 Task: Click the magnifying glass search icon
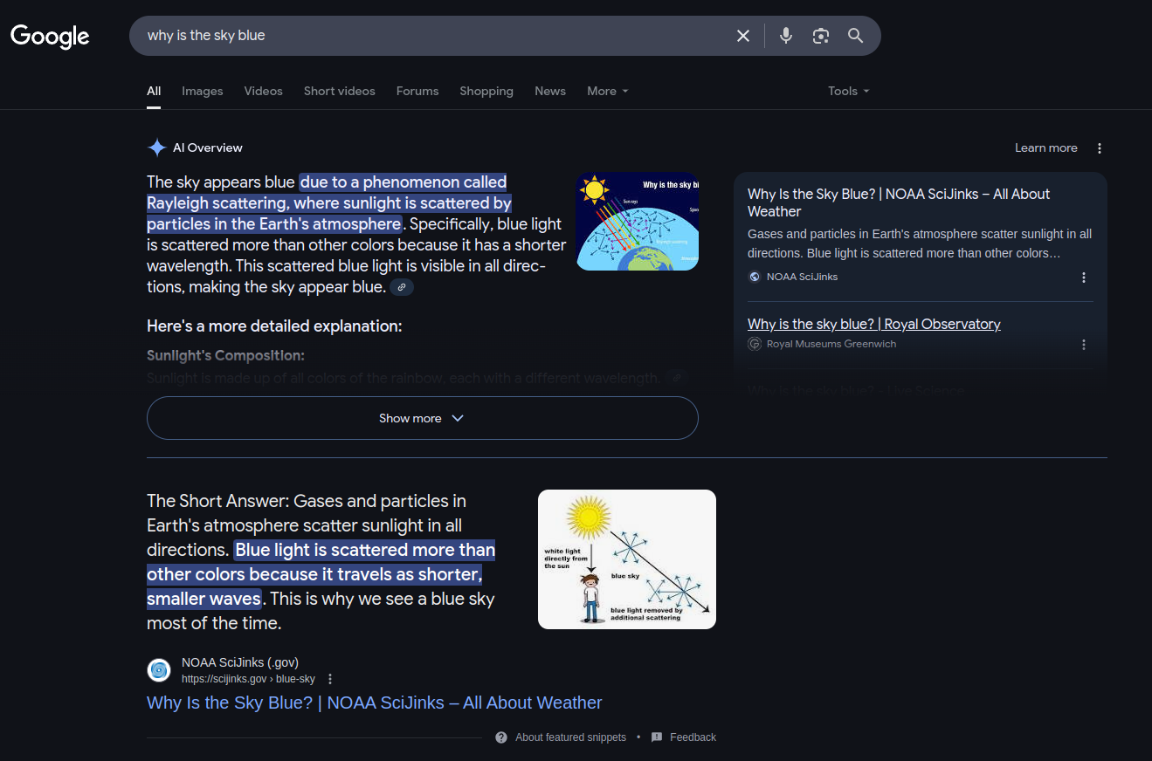[856, 36]
